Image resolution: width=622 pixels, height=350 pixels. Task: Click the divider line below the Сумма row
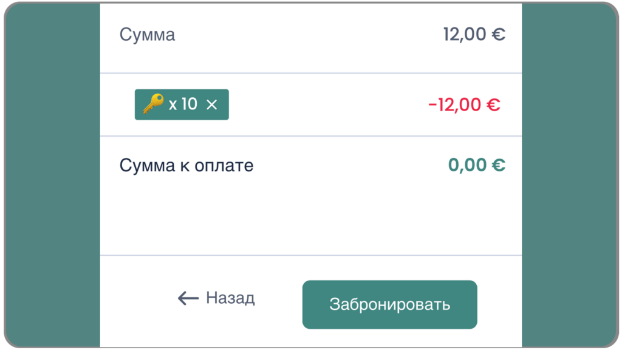click(x=311, y=74)
